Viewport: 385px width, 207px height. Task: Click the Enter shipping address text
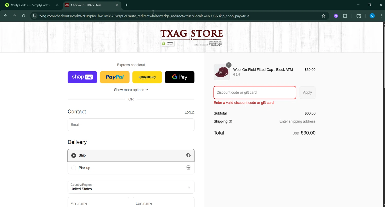(x=297, y=121)
